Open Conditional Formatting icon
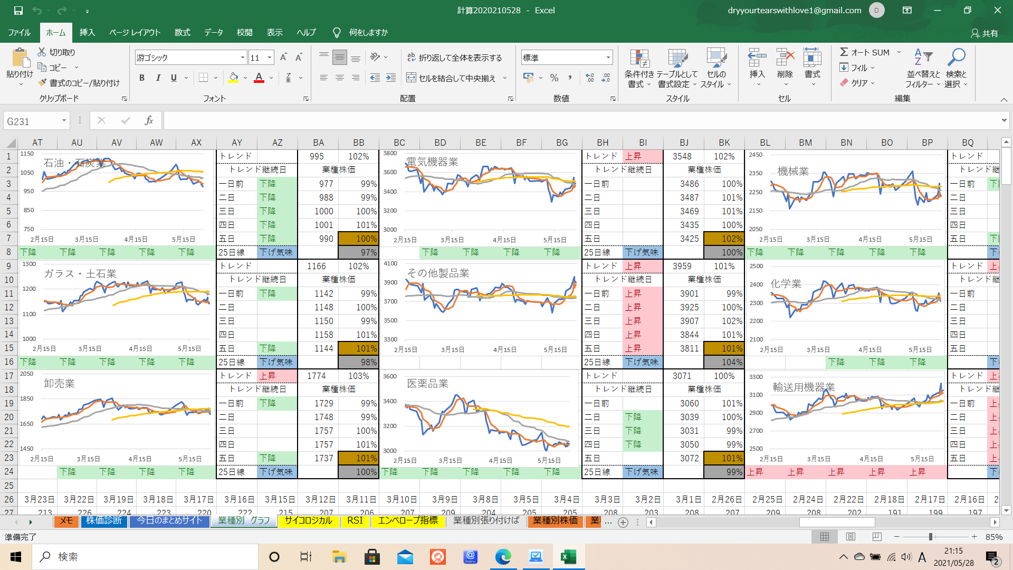This screenshot has height=570, width=1013. coord(639,59)
